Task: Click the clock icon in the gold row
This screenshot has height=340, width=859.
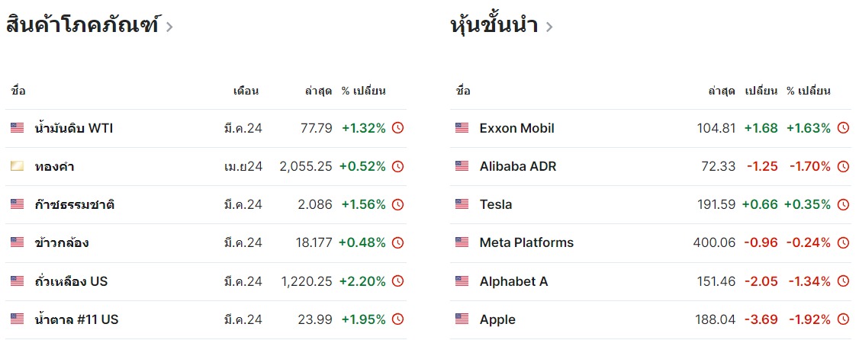Action: coord(398,166)
